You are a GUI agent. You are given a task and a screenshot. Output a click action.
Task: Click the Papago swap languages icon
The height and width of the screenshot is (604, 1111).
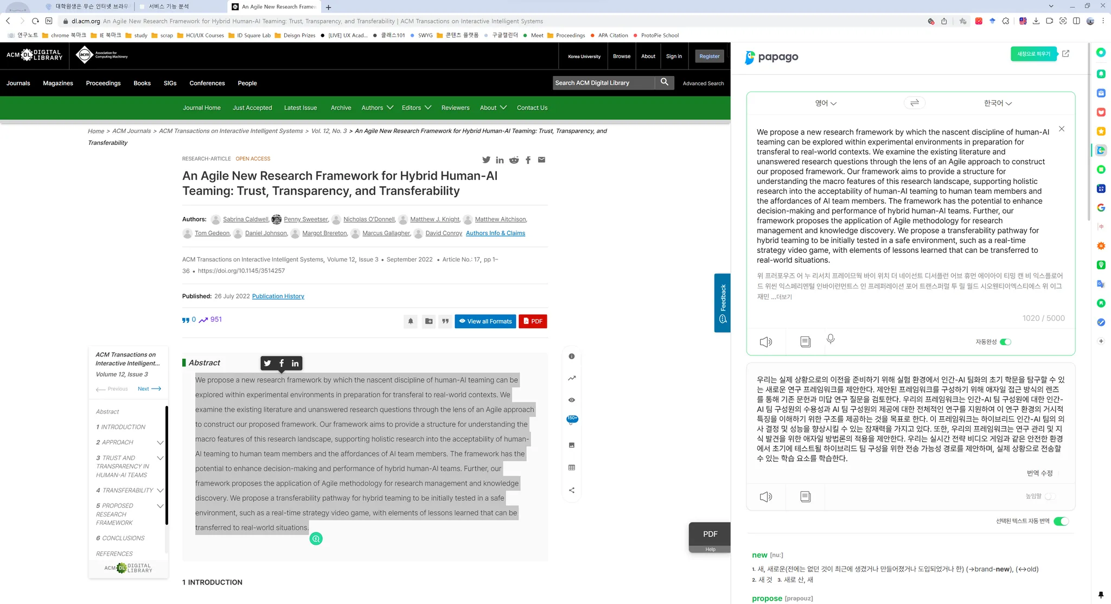[914, 103]
